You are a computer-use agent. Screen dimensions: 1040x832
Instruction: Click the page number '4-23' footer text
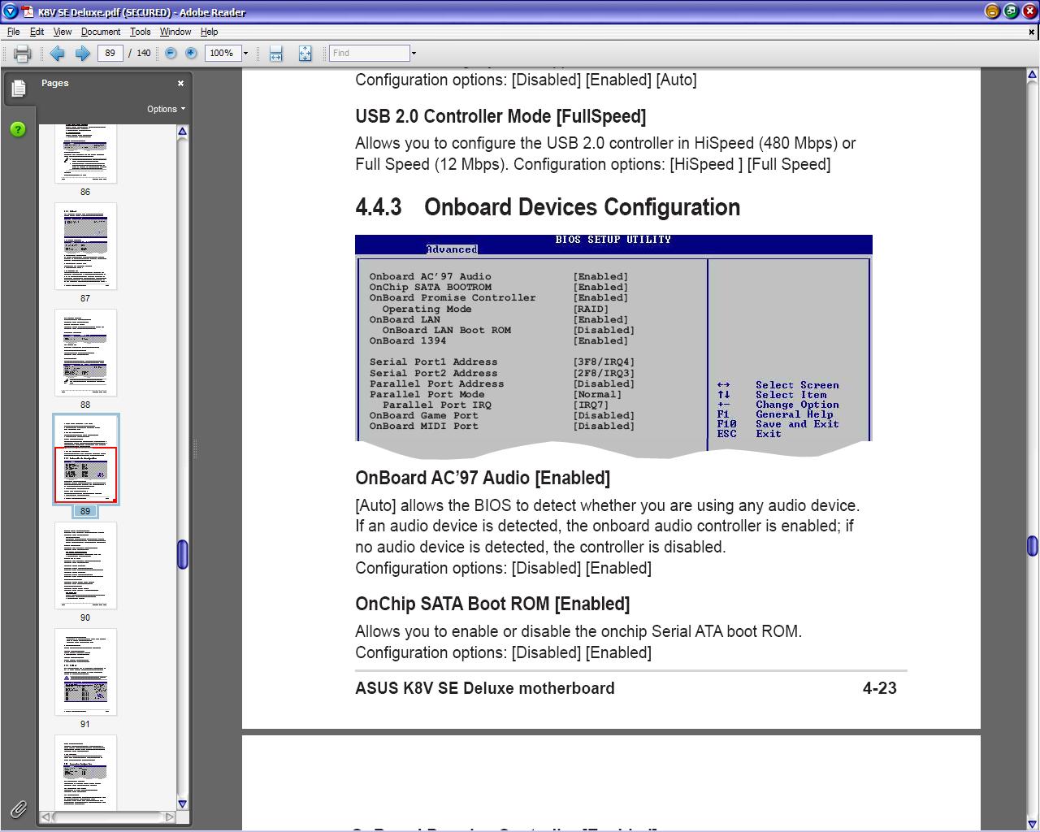[880, 688]
